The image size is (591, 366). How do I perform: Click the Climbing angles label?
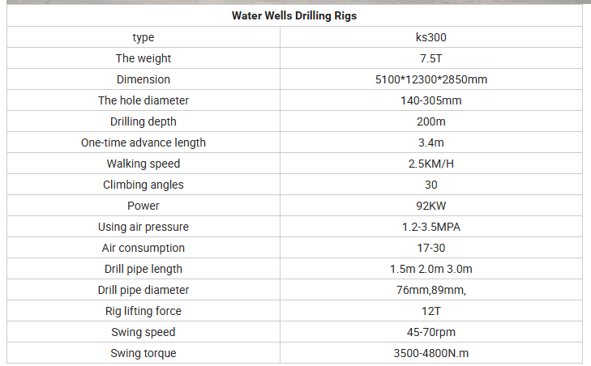(x=143, y=185)
